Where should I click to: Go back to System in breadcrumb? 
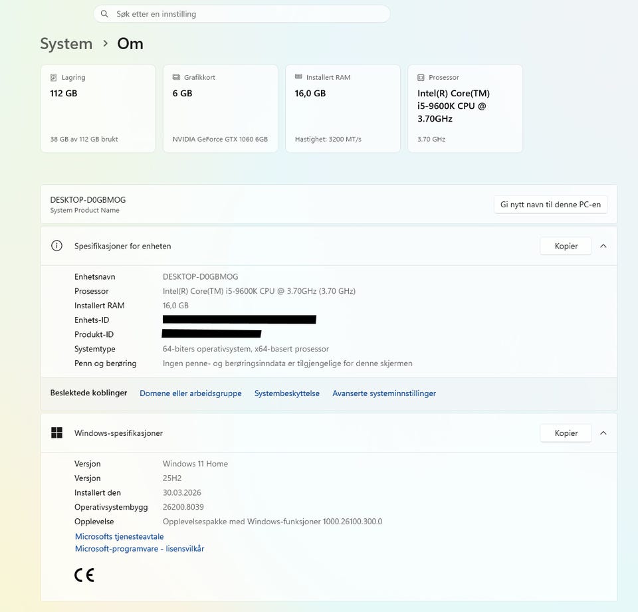tap(66, 44)
